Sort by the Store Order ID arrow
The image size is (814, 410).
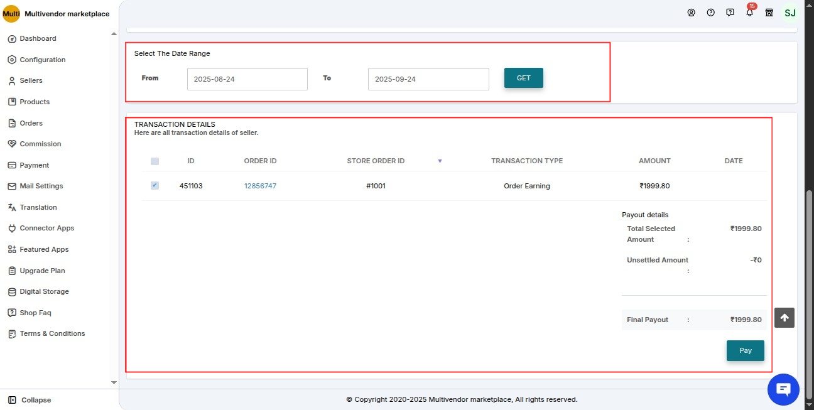click(440, 161)
